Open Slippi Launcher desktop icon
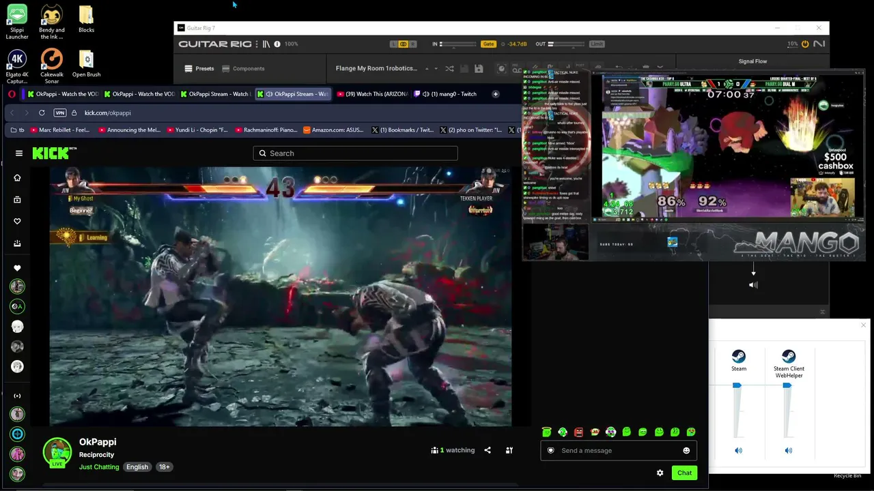 (x=17, y=22)
